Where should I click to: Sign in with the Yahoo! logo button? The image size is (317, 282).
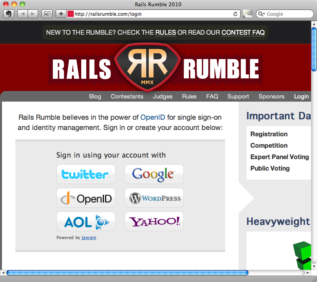pos(154,221)
